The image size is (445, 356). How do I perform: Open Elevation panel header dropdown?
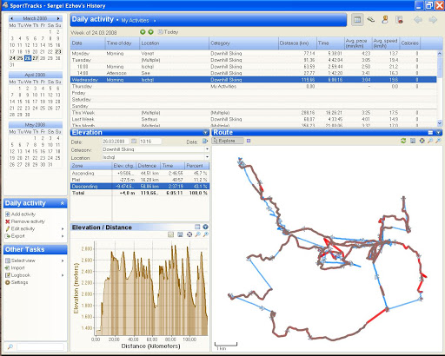coord(205,133)
